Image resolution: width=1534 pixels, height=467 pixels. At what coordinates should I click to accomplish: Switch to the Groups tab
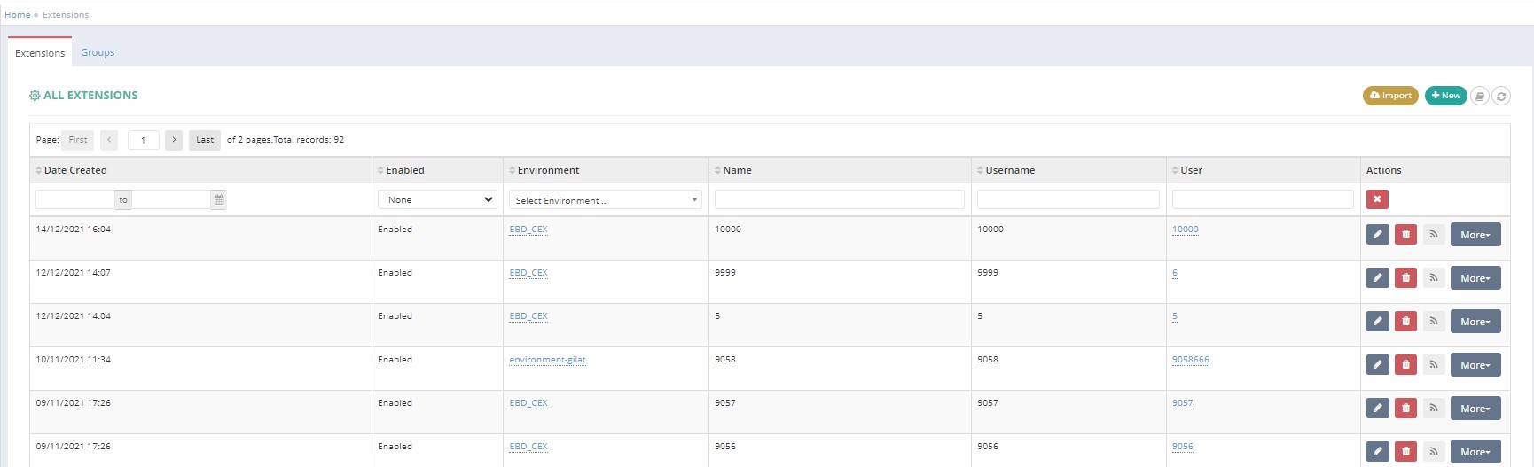click(98, 52)
